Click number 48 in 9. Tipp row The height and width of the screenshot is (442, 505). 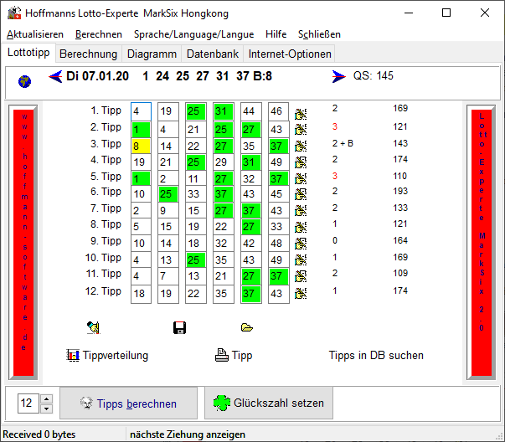click(279, 244)
